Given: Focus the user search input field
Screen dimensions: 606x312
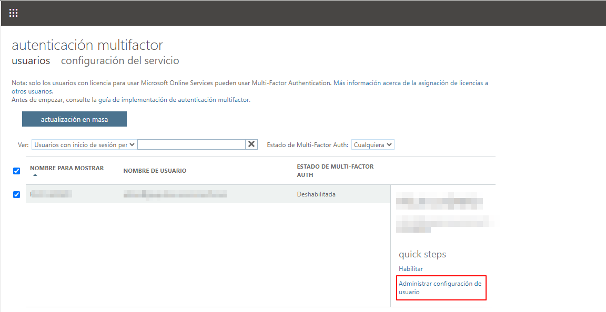Looking at the screenshot, I should [x=191, y=144].
